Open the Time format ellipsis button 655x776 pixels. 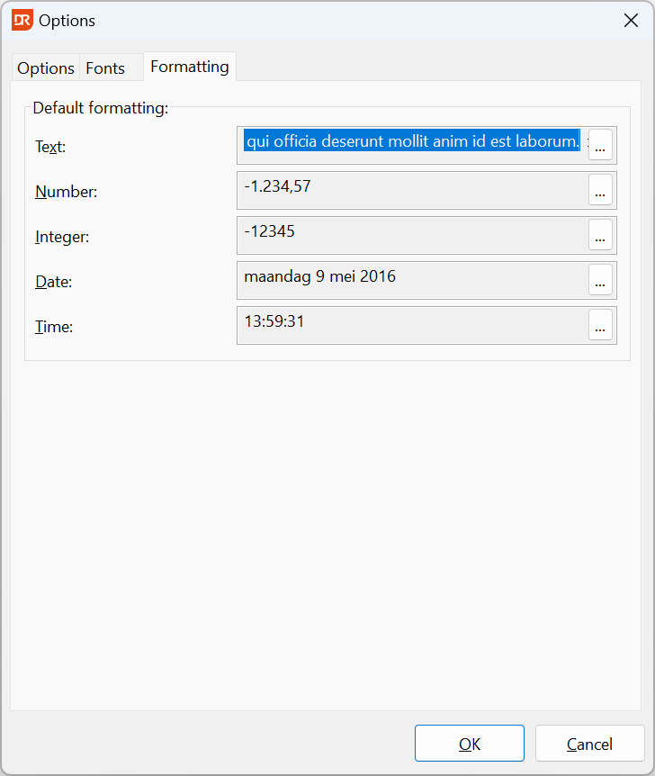tap(600, 325)
